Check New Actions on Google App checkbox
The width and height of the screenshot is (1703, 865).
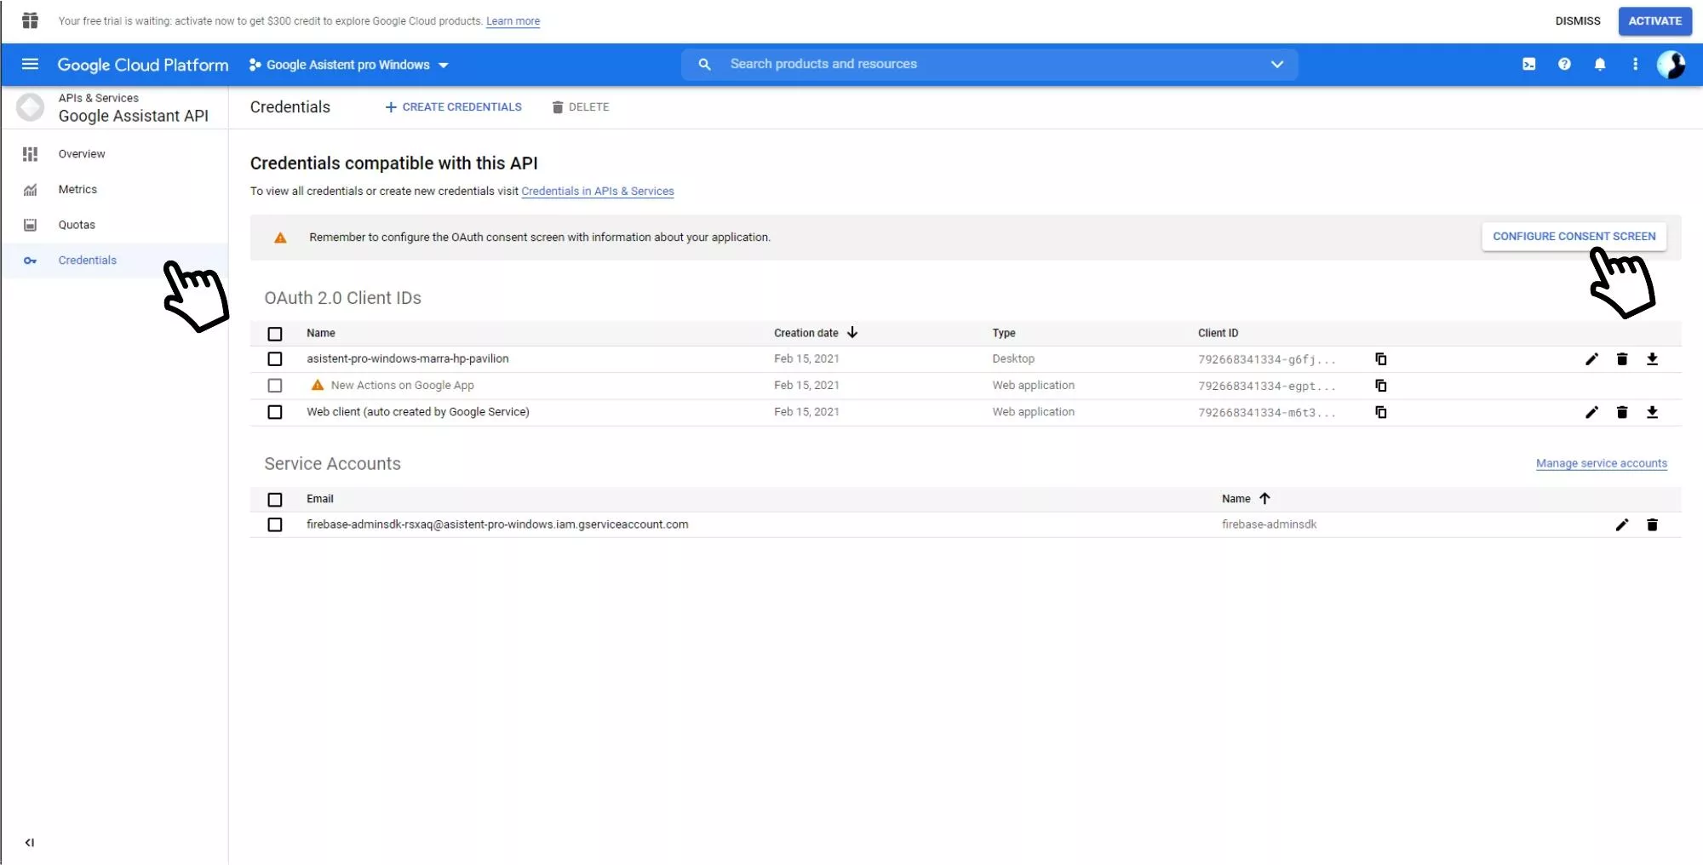pos(275,386)
